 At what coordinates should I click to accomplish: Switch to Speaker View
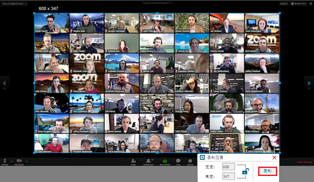click(x=299, y=4)
